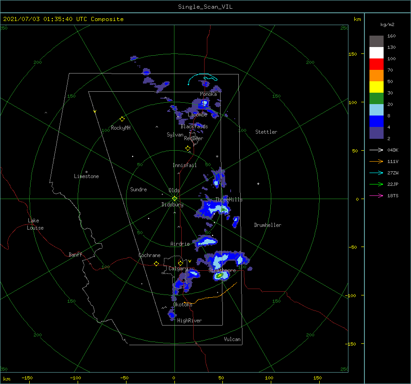Screen dimensions: 411x384
Task: Click the Ponoka city label
Action: pyautogui.click(x=208, y=94)
